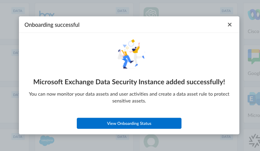Click the 'Onboarding successful' dialog title
260x151 pixels.
pos(52,25)
